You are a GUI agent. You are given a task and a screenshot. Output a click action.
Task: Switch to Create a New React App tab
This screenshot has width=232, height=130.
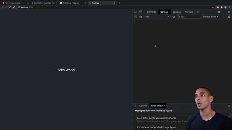pyautogui.click(x=44, y=3)
